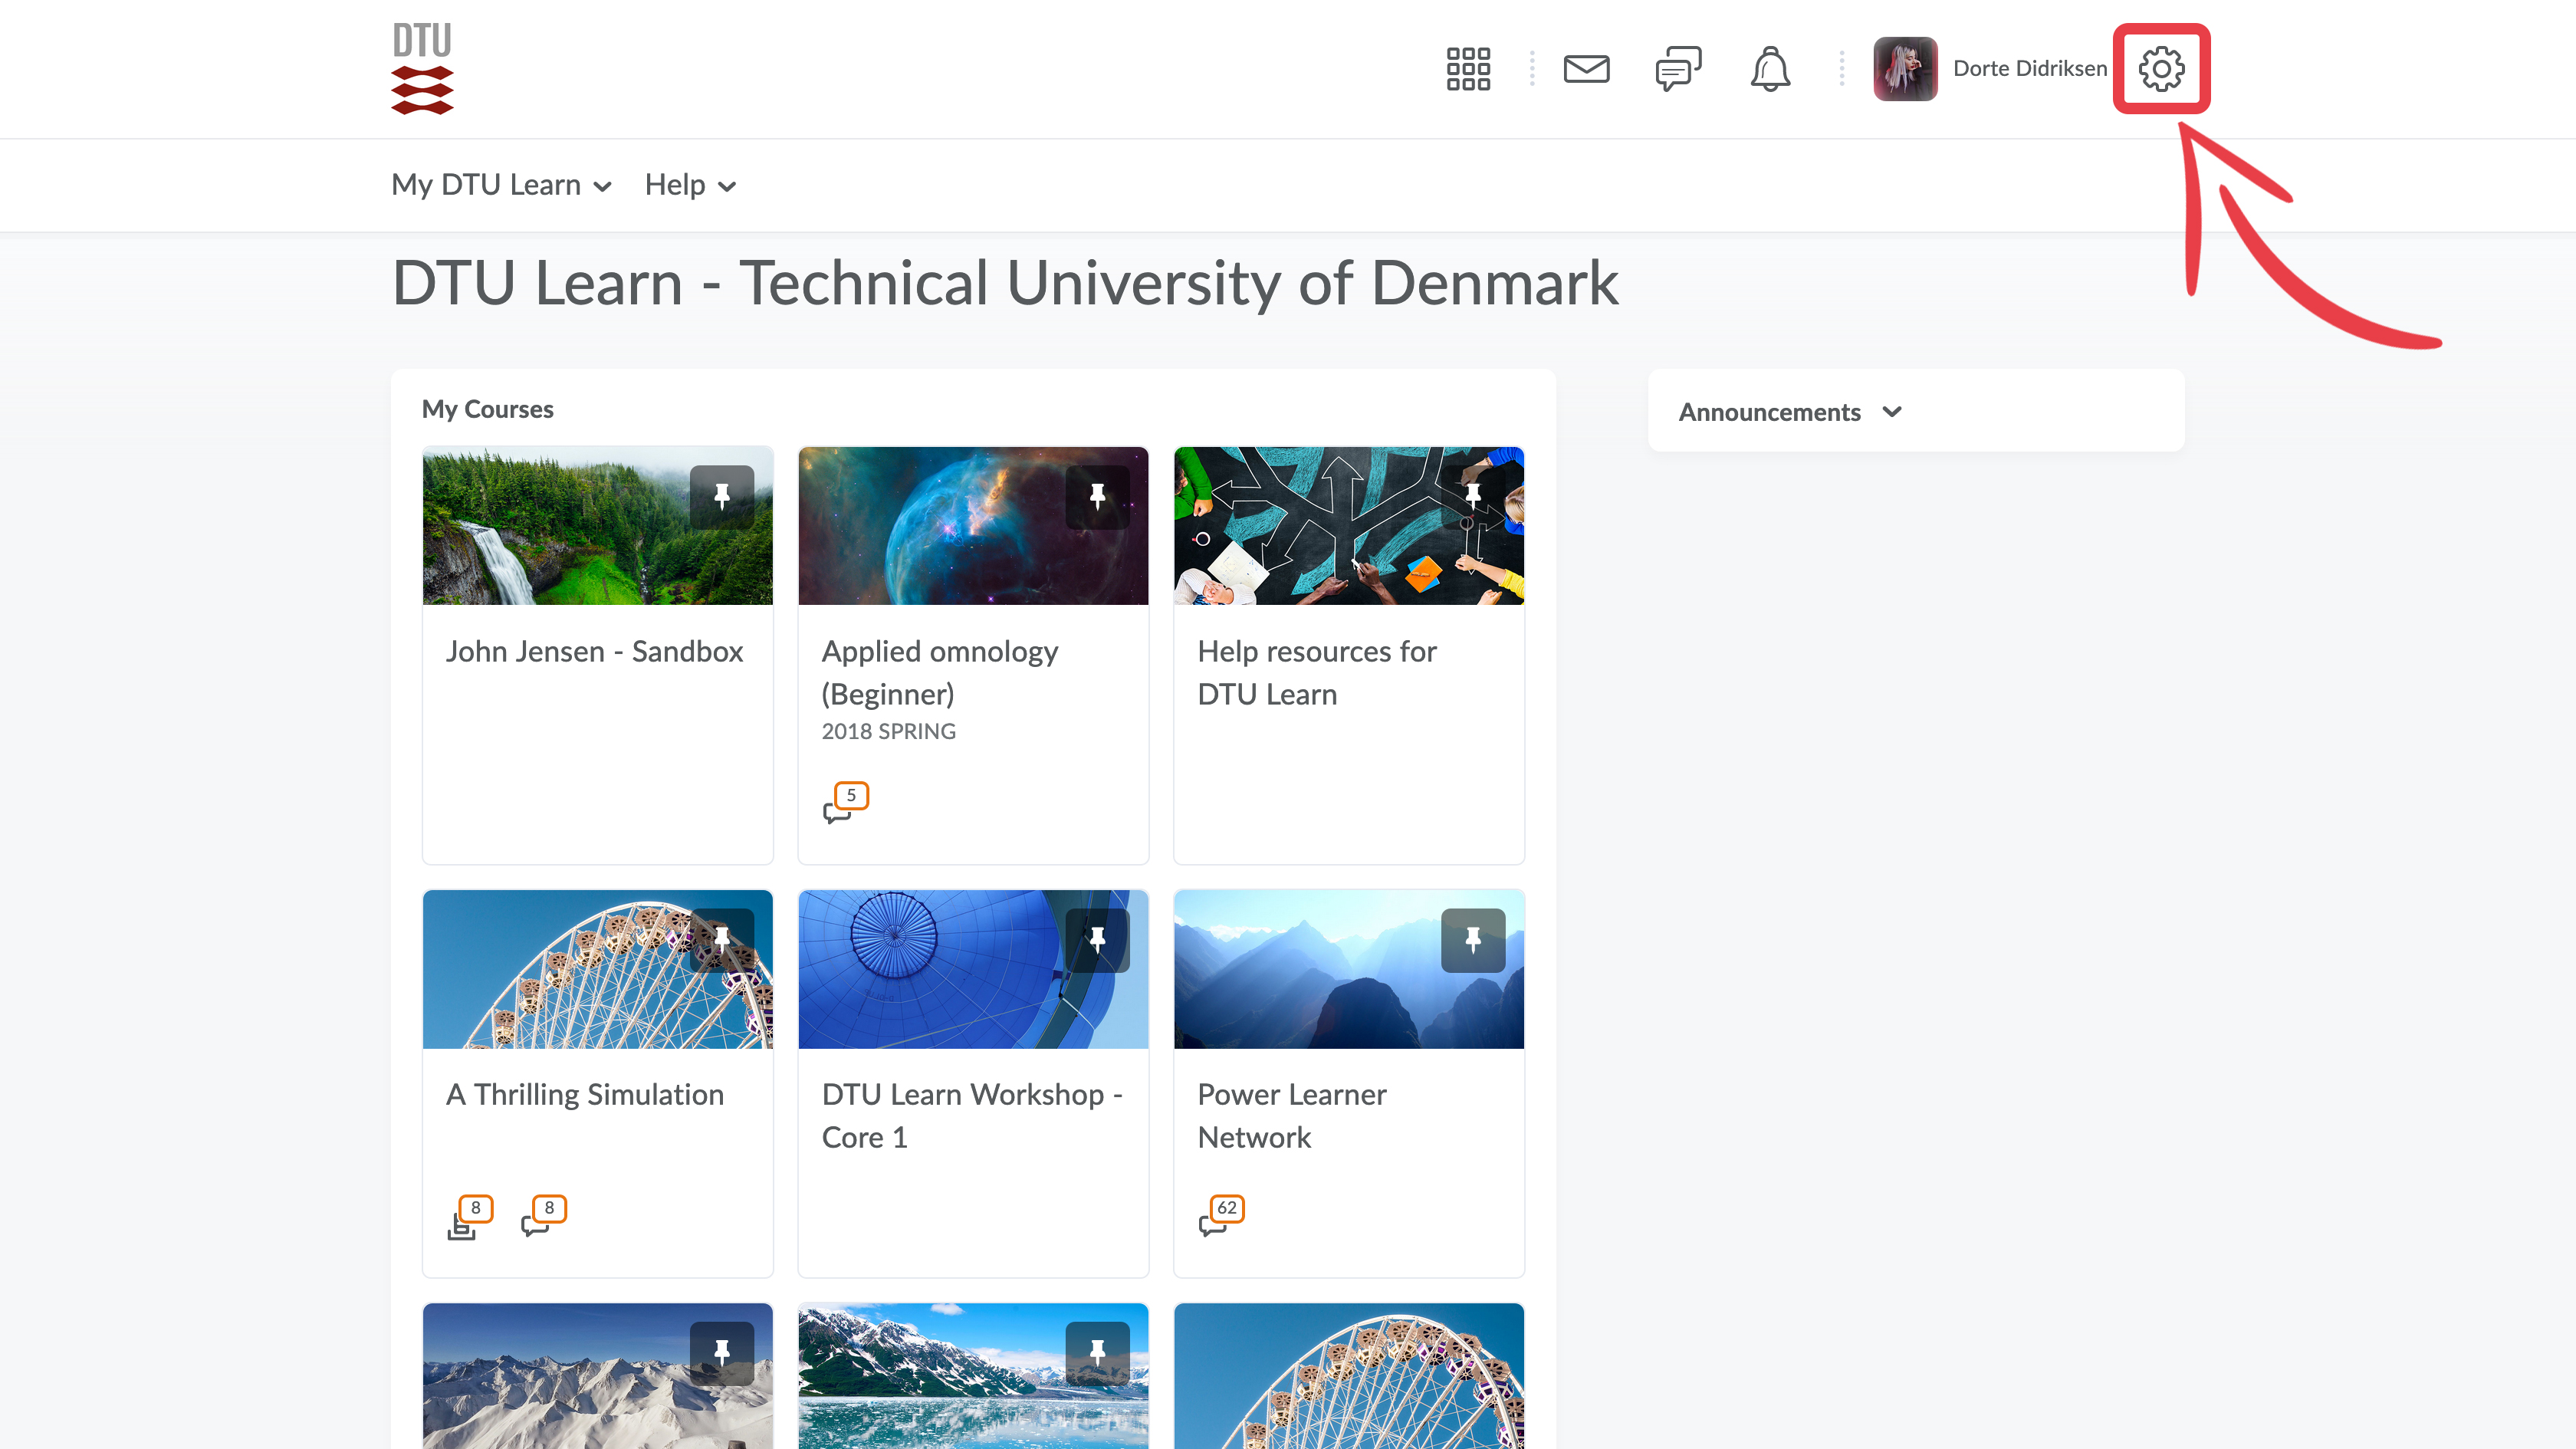Open the message alerts envelope icon
This screenshot has height=1449, width=2576.
coord(1586,69)
